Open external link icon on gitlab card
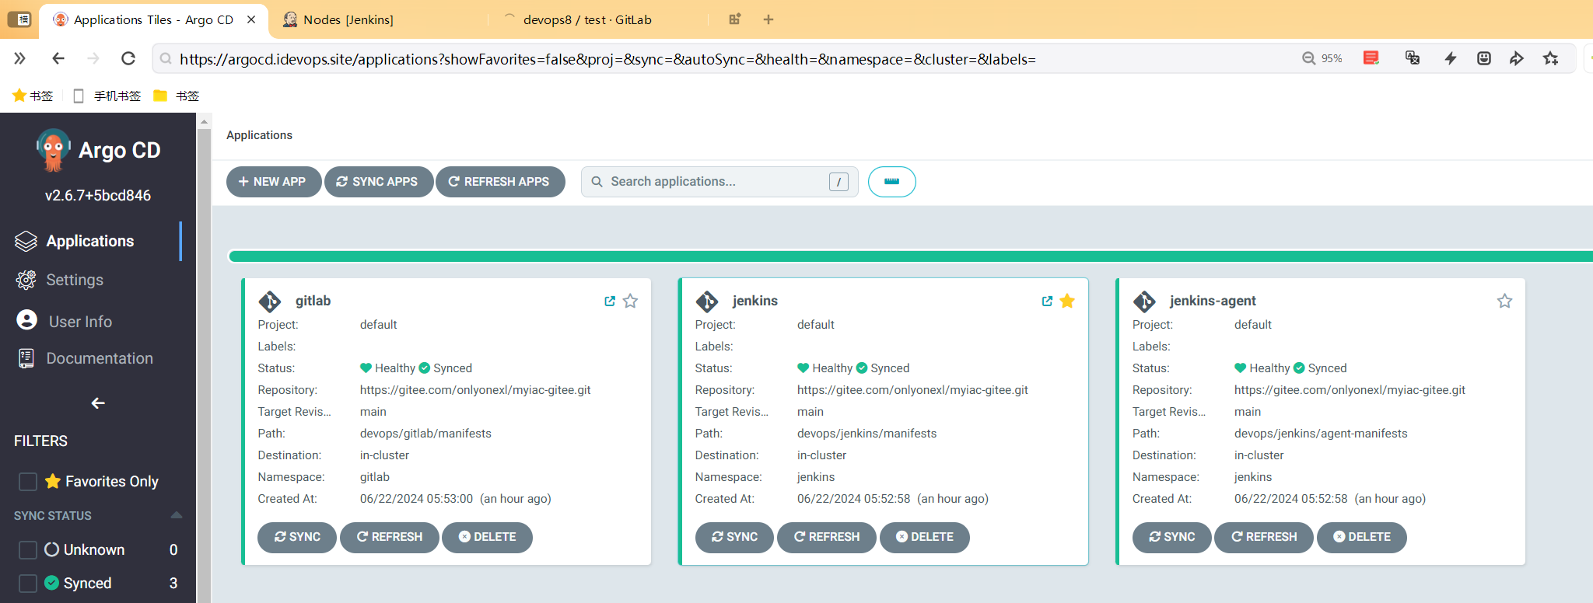Image resolution: width=1593 pixels, height=603 pixels. [x=610, y=301]
